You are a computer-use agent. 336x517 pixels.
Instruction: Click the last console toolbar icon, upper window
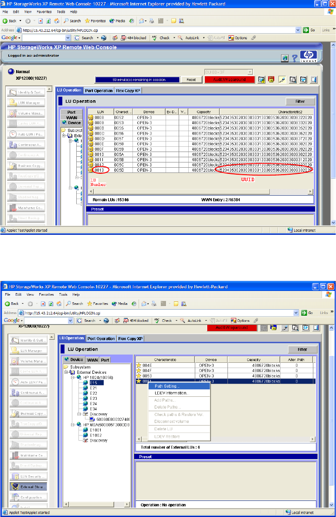(313, 79)
